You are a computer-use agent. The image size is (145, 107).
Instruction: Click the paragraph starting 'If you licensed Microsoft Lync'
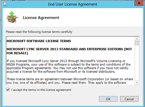(x=69, y=66)
